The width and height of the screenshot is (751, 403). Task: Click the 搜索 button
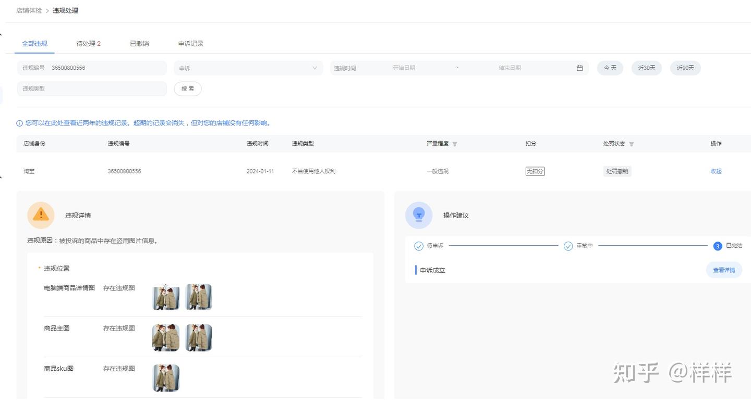[x=188, y=89]
